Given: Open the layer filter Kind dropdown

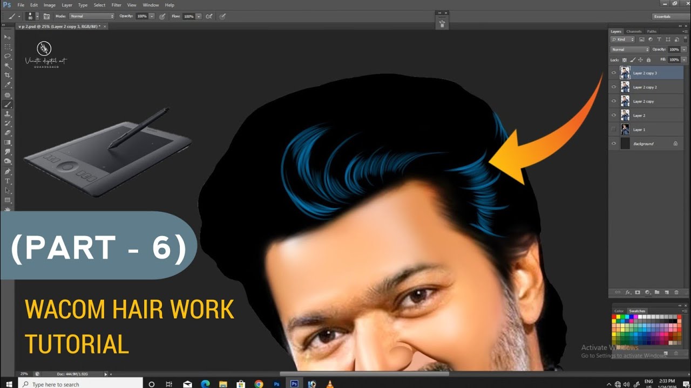Looking at the screenshot, I should click(x=622, y=39).
